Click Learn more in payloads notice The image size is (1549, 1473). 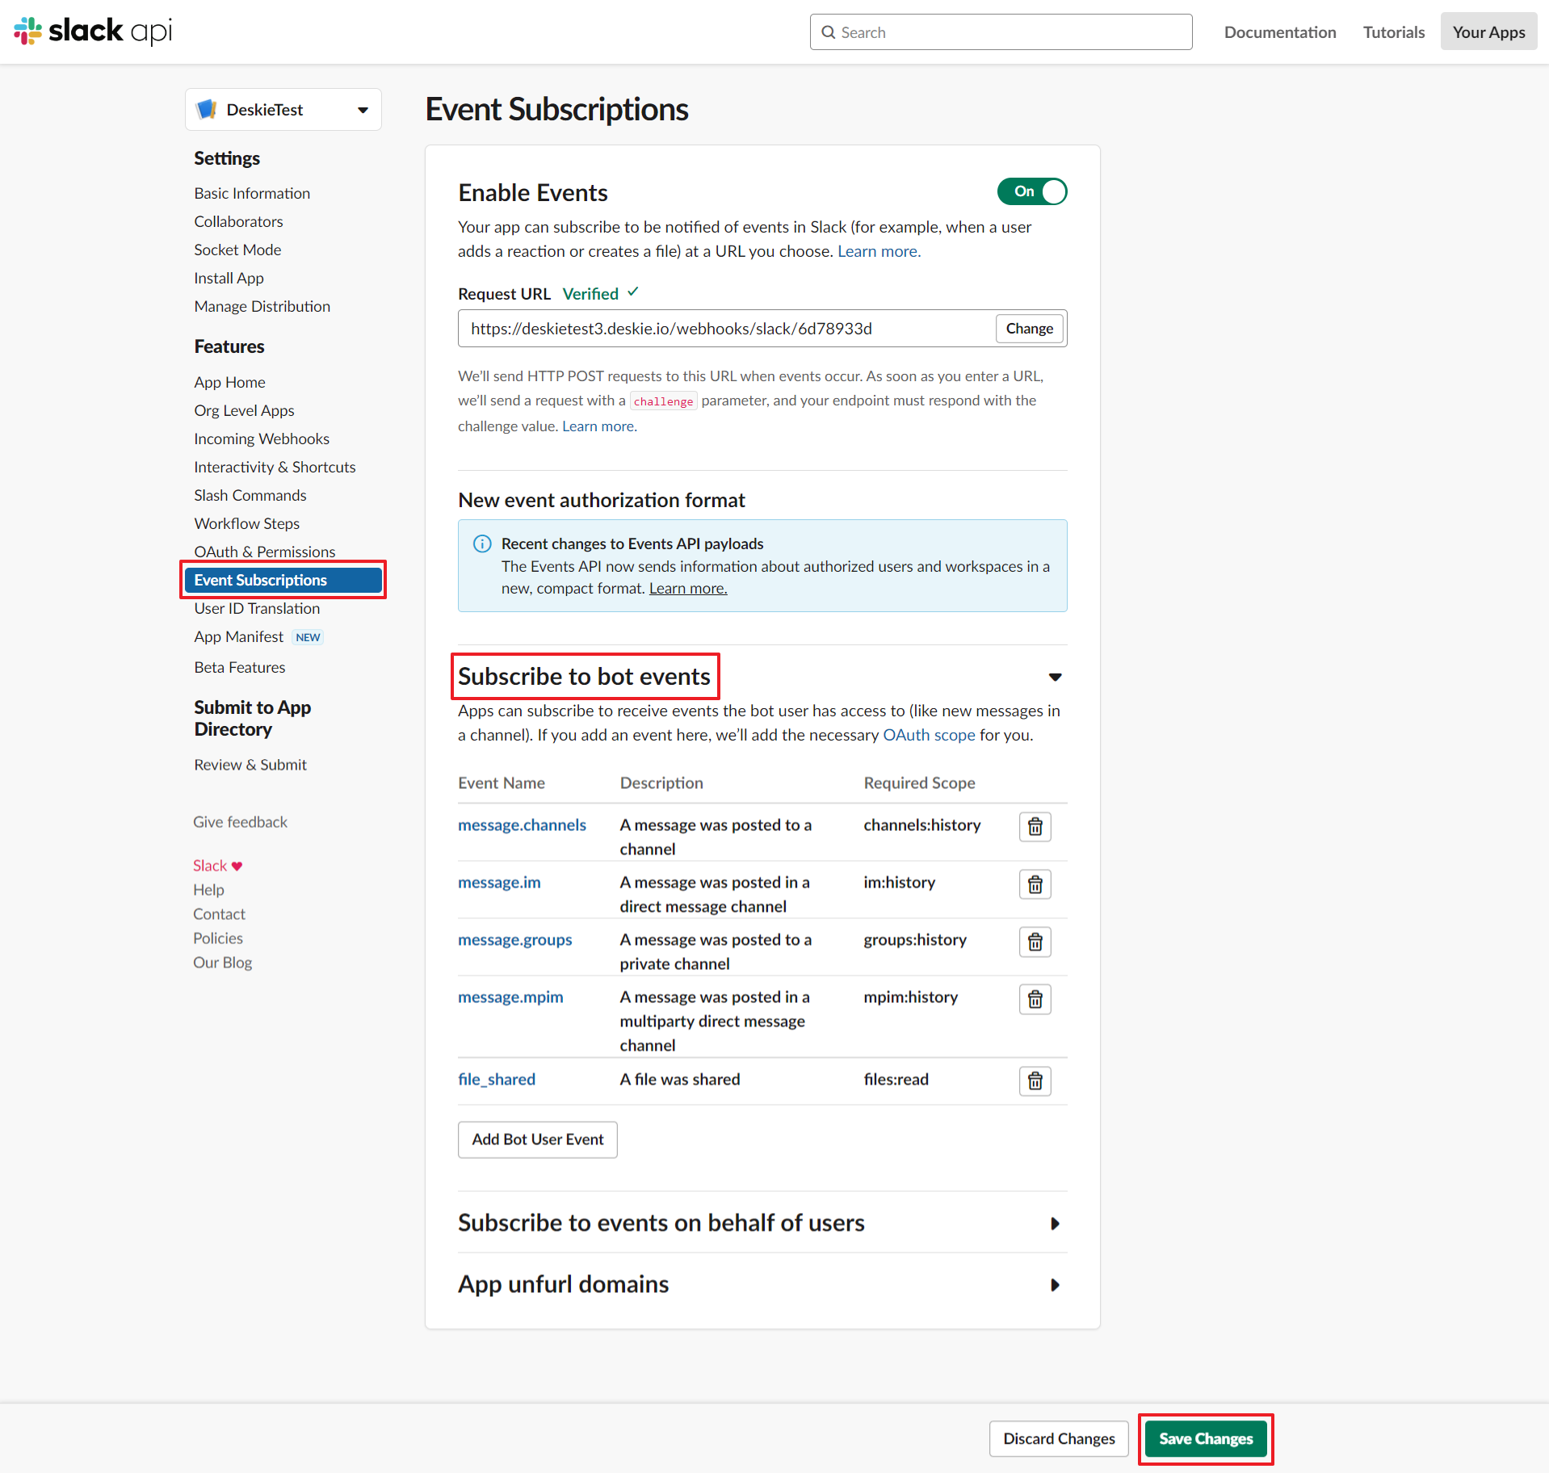point(688,589)
